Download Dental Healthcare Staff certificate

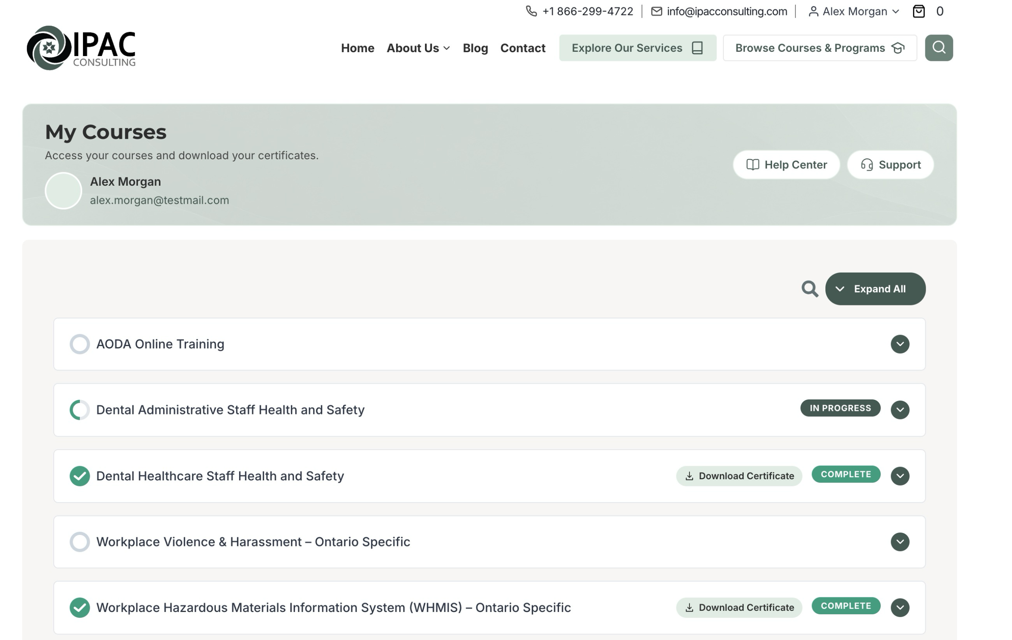[x=739, y=476]
